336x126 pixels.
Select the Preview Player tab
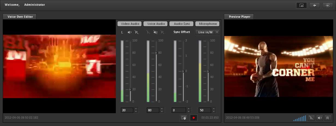point(239,17)
